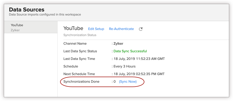Screen dimensions: 233x101
Task: Click the YouTube title in details panel
Action: (x=73, y=28)
